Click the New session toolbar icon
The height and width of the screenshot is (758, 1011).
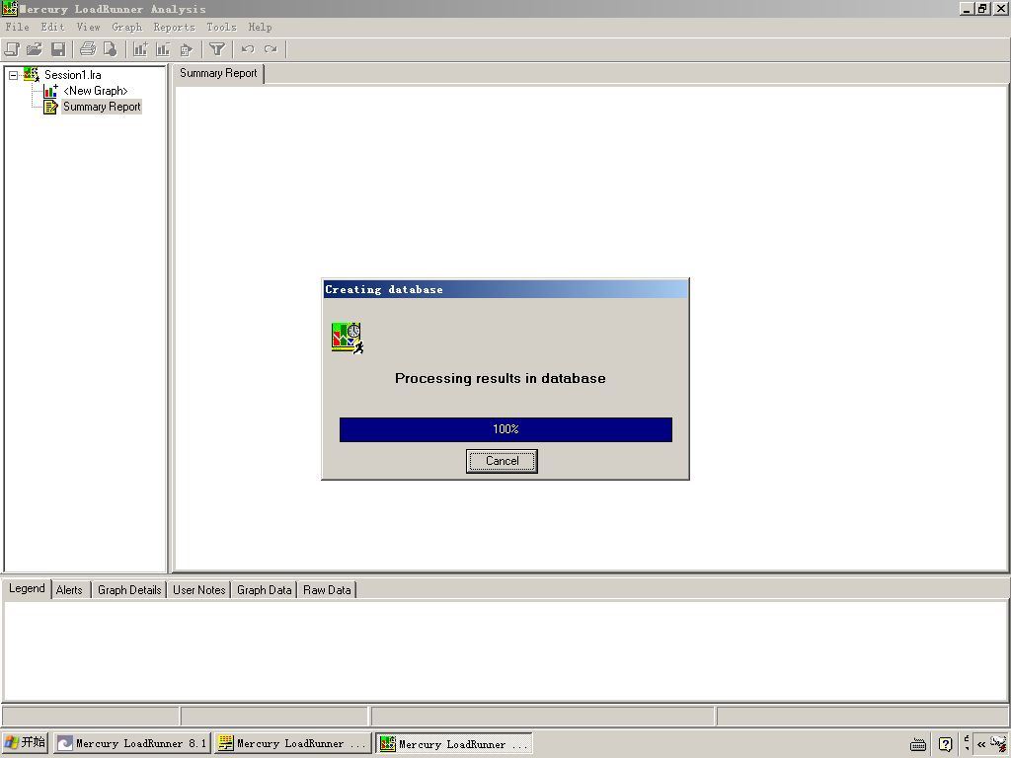tap(12, 49)
